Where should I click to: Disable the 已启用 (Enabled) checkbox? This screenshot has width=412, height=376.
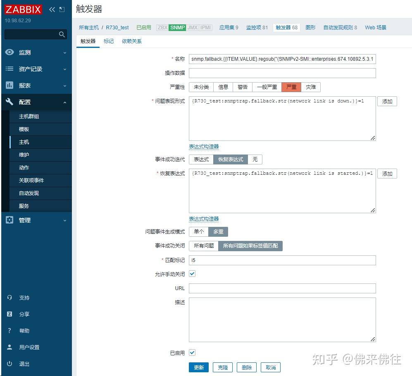tap(192, 352)
